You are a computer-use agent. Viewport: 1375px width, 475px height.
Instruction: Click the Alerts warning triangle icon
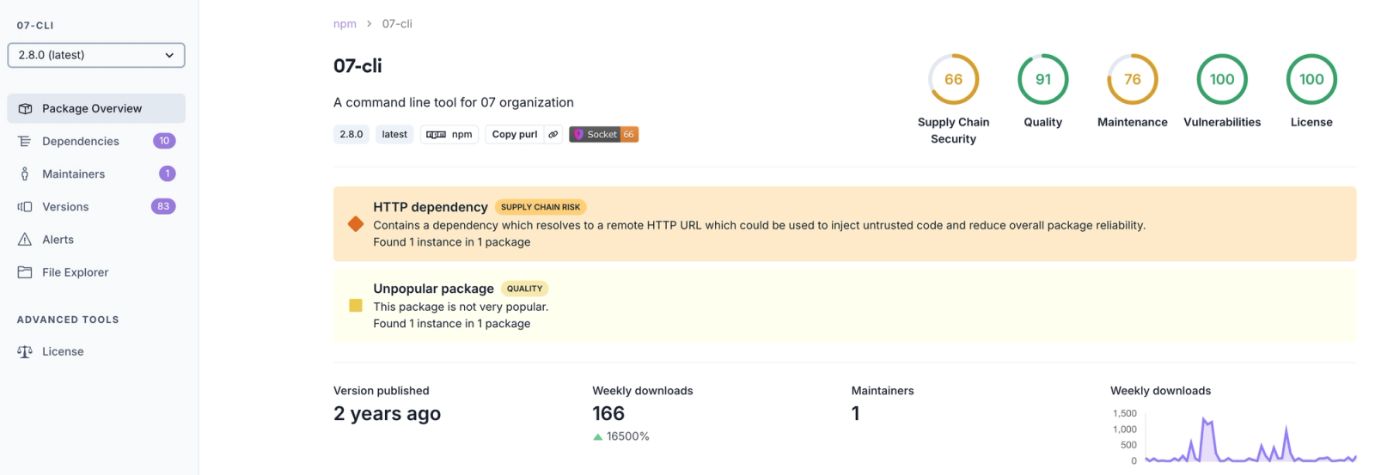(x=25, y=240)
